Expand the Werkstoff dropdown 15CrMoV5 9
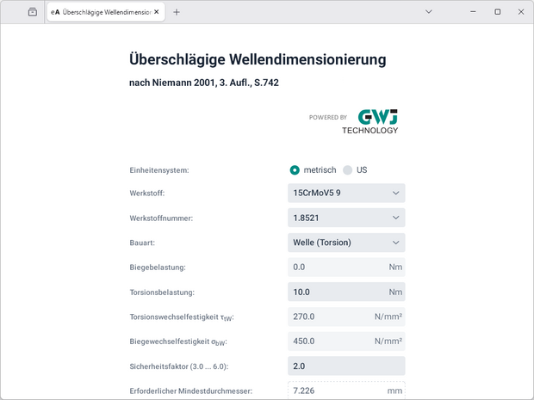This screenshot has height=400, width=534. click(x=346, y=194)
